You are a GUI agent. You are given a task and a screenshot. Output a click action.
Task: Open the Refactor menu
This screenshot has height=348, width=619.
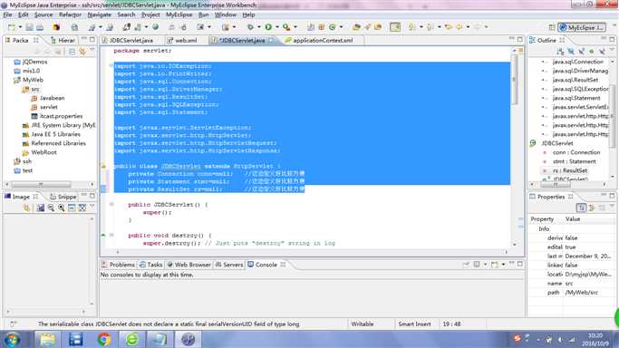(x=70, y=14)
